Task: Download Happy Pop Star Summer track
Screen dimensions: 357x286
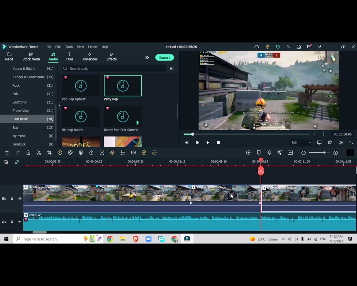Action: click(137, 123)
